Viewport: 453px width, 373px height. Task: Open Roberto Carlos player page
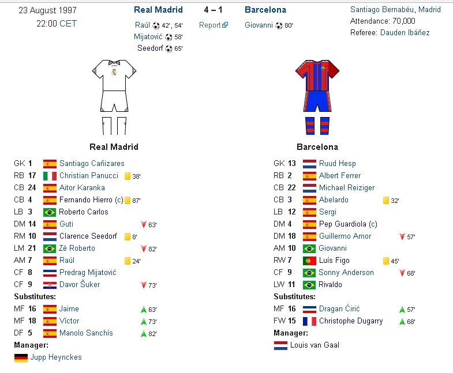click(84, 212)
